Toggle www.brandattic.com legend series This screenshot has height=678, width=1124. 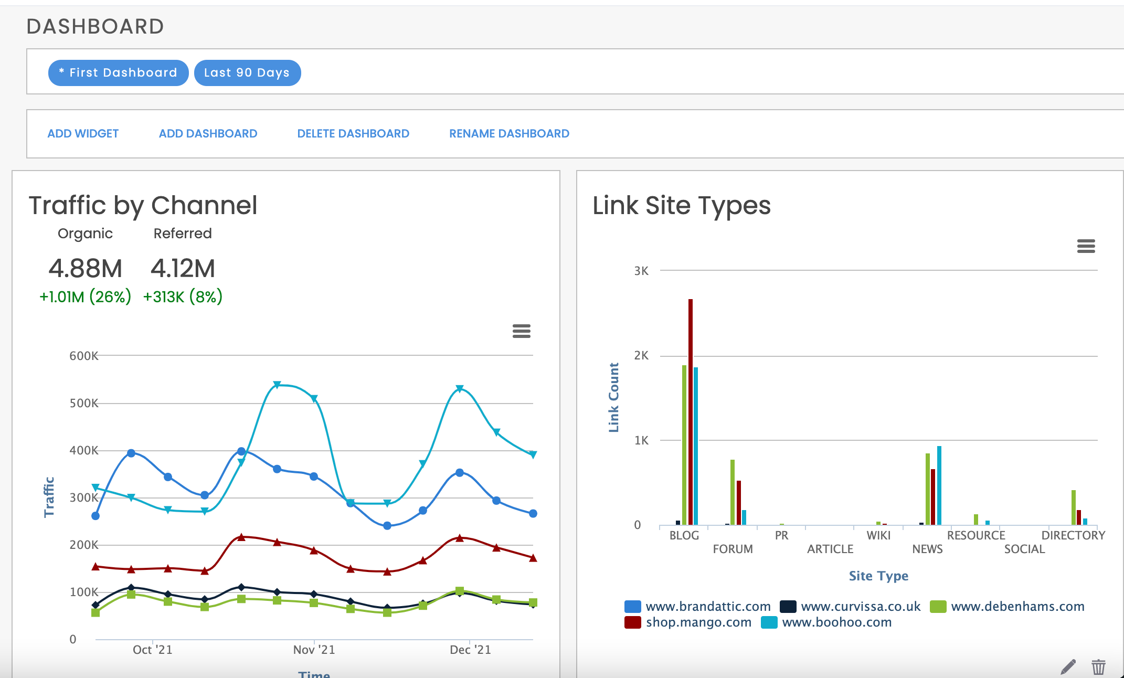coord(707,607)
